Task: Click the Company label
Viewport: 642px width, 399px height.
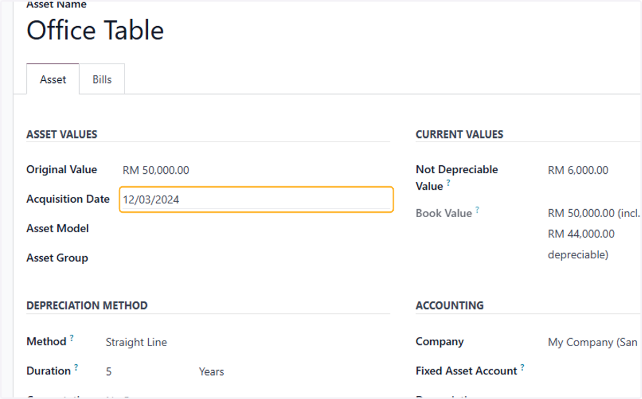Action: coord(440,342)
